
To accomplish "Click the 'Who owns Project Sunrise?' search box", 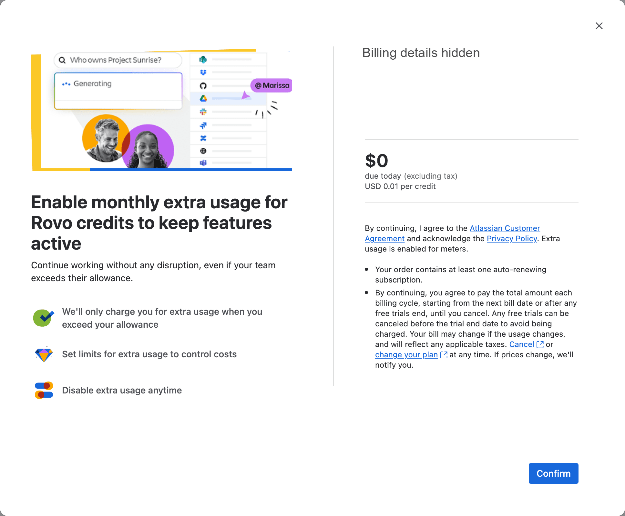I will pos(118,60).
